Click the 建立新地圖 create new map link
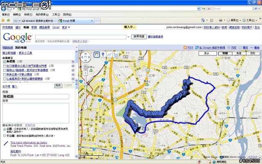 coord(9,53)
